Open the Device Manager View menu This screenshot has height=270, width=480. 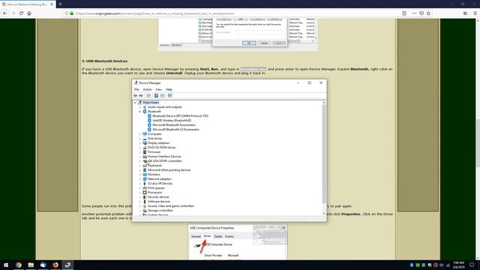click(158, 89)
